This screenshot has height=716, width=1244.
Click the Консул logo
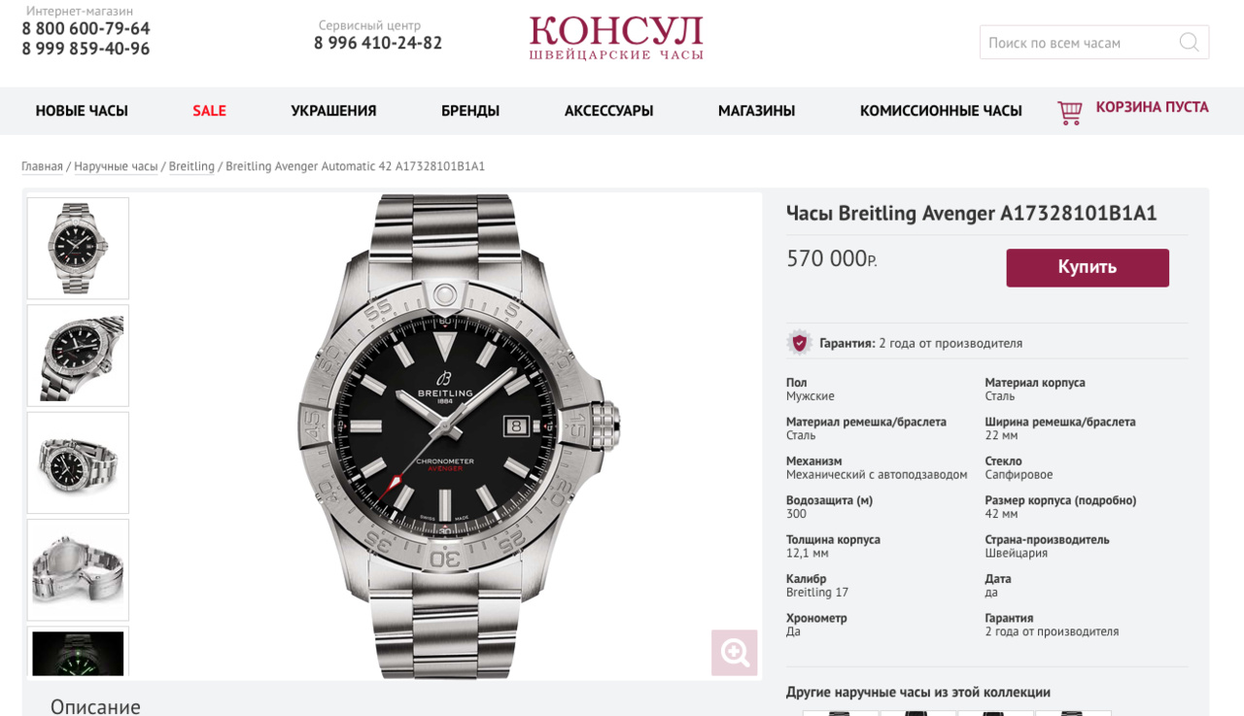[616, 39]
